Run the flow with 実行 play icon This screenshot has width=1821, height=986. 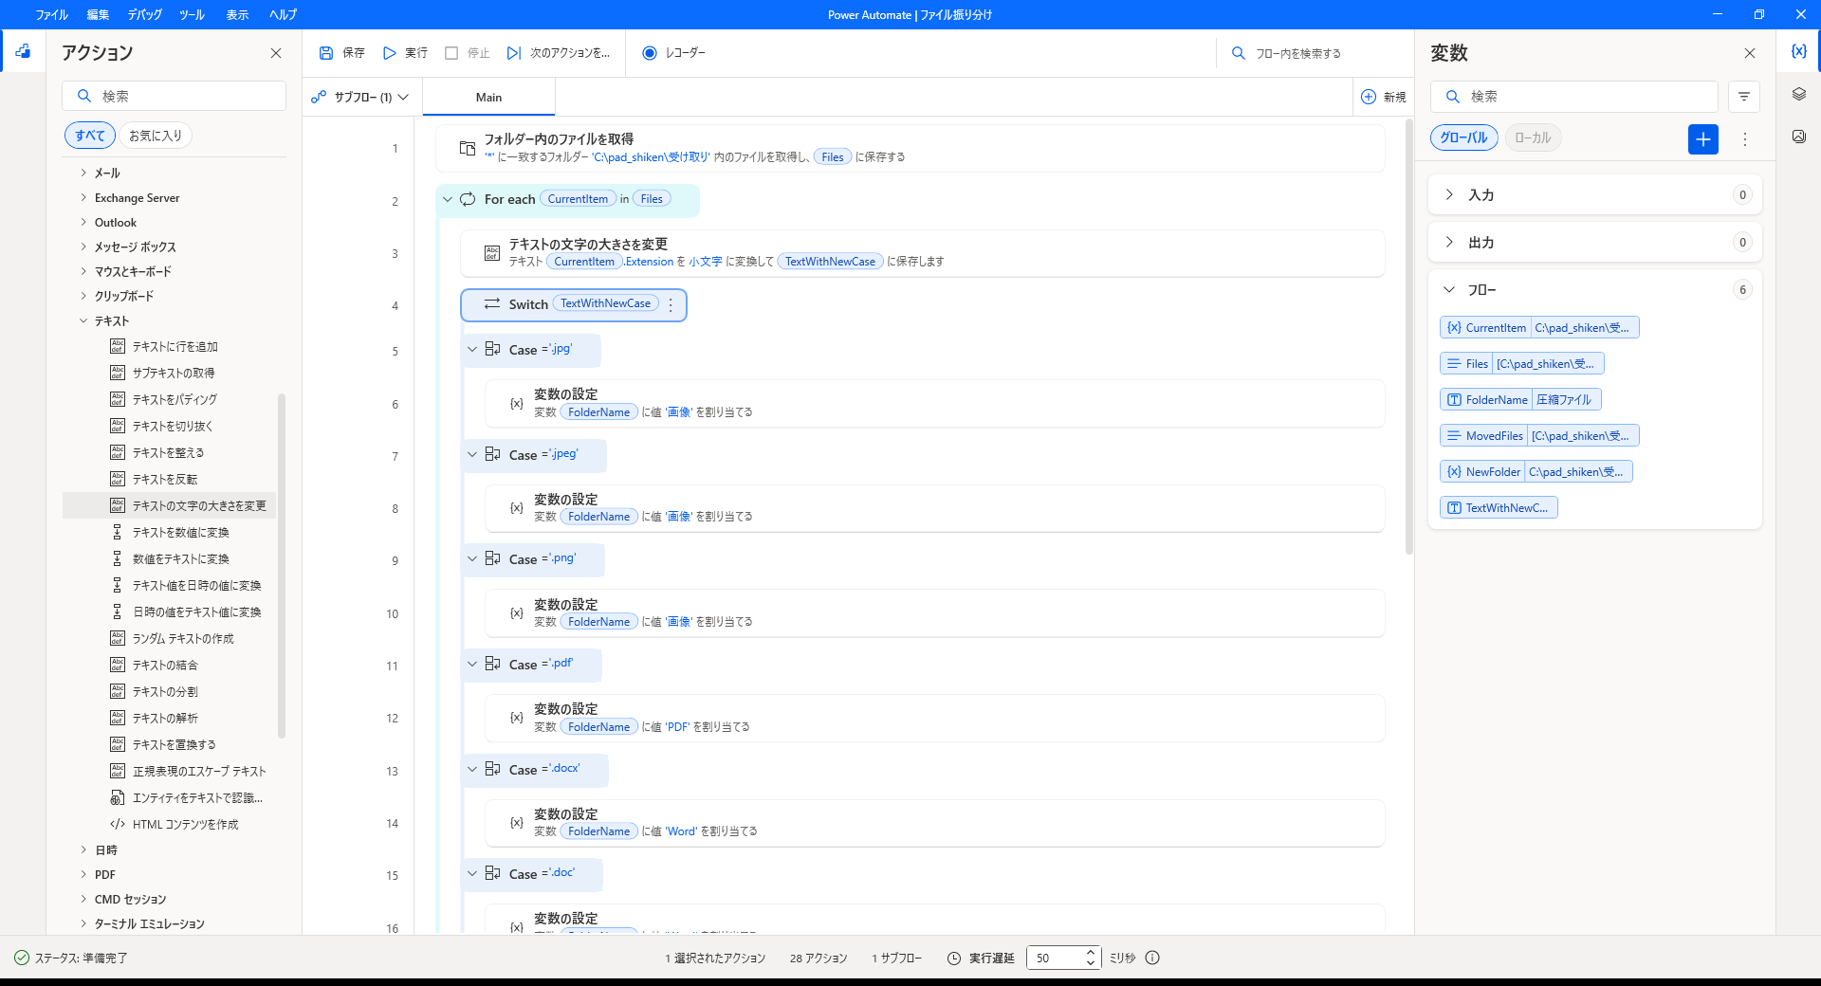pos(389,53)
